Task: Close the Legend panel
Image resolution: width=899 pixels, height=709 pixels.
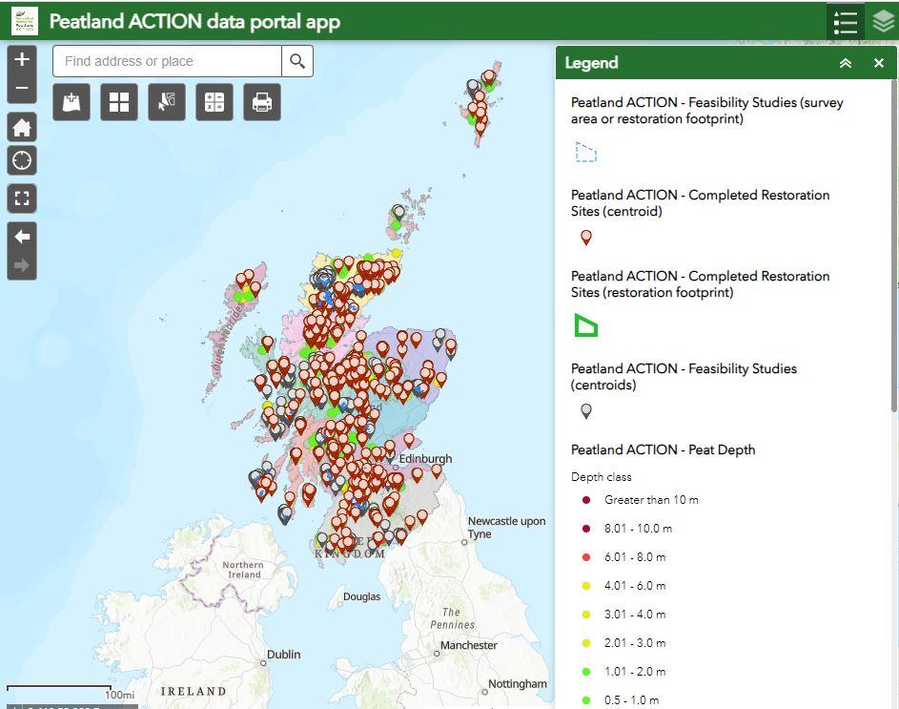Action: pyautogui.click(x=879, y=63)
